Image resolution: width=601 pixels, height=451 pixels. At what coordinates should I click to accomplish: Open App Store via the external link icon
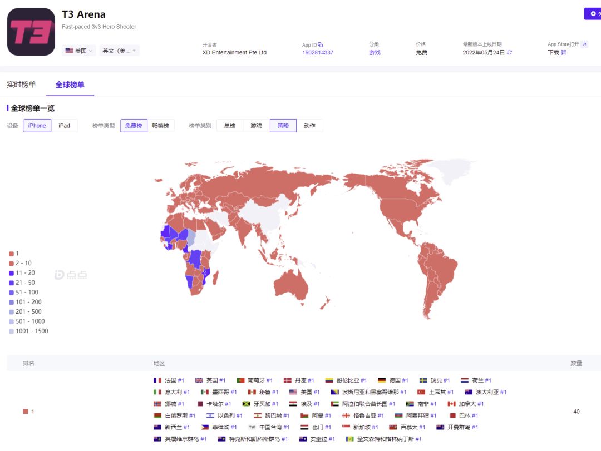pos(584,44)
